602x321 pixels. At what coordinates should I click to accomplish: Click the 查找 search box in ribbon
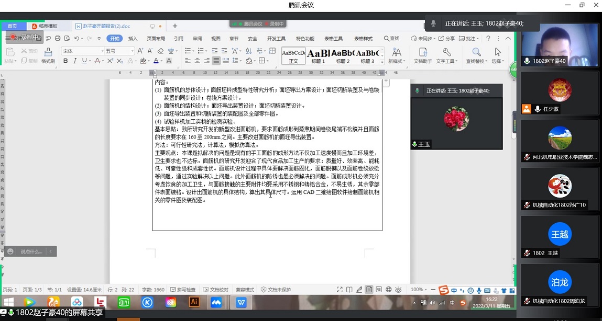click(x=391, y=38)
